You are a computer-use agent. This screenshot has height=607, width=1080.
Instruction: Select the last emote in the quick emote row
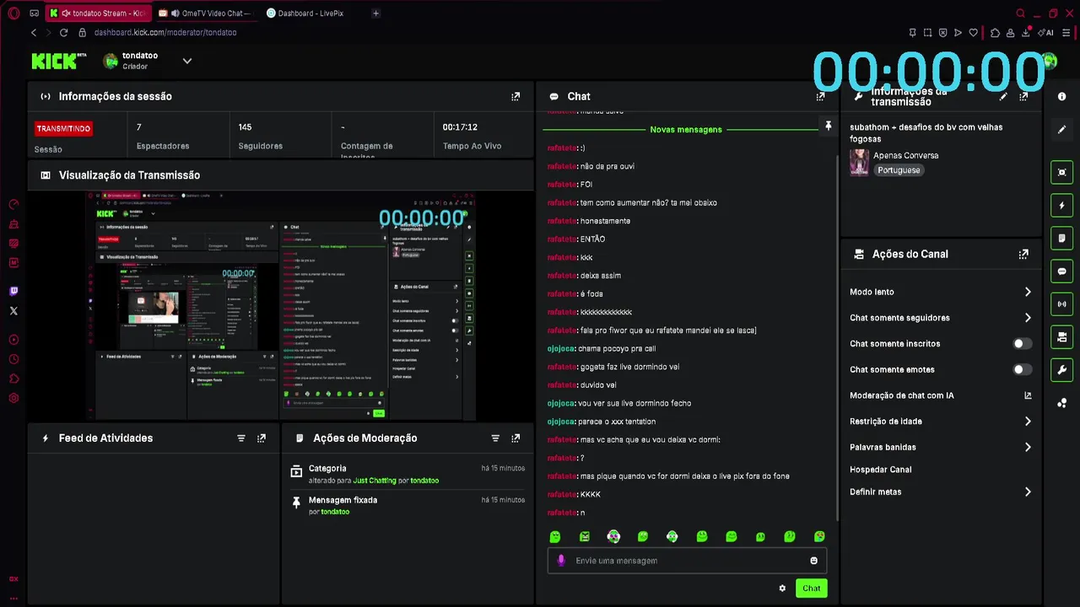coord(819,536)
